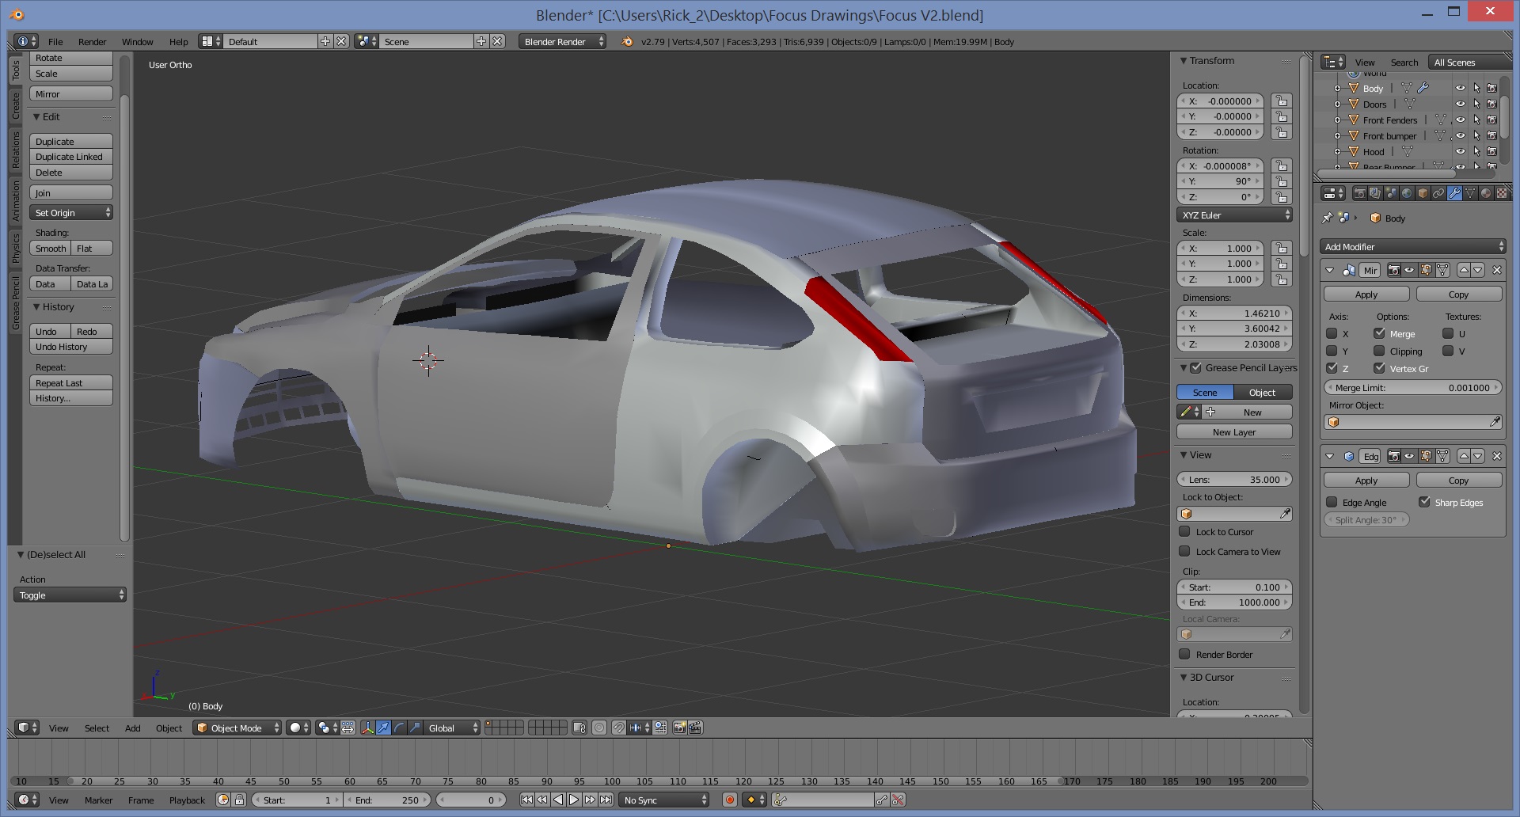Toggle the pin icon next to Body

point(1328,218)
